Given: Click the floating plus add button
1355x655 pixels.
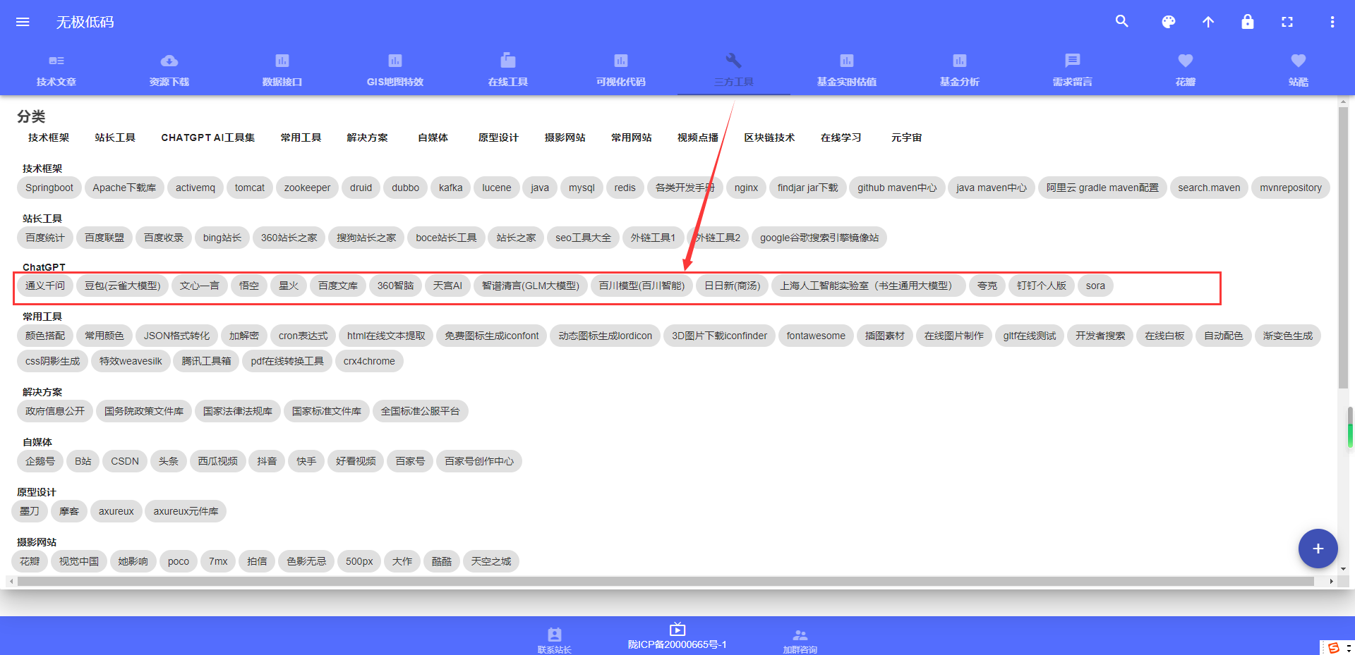Looking at the screenshot, I should [1318, 549].
